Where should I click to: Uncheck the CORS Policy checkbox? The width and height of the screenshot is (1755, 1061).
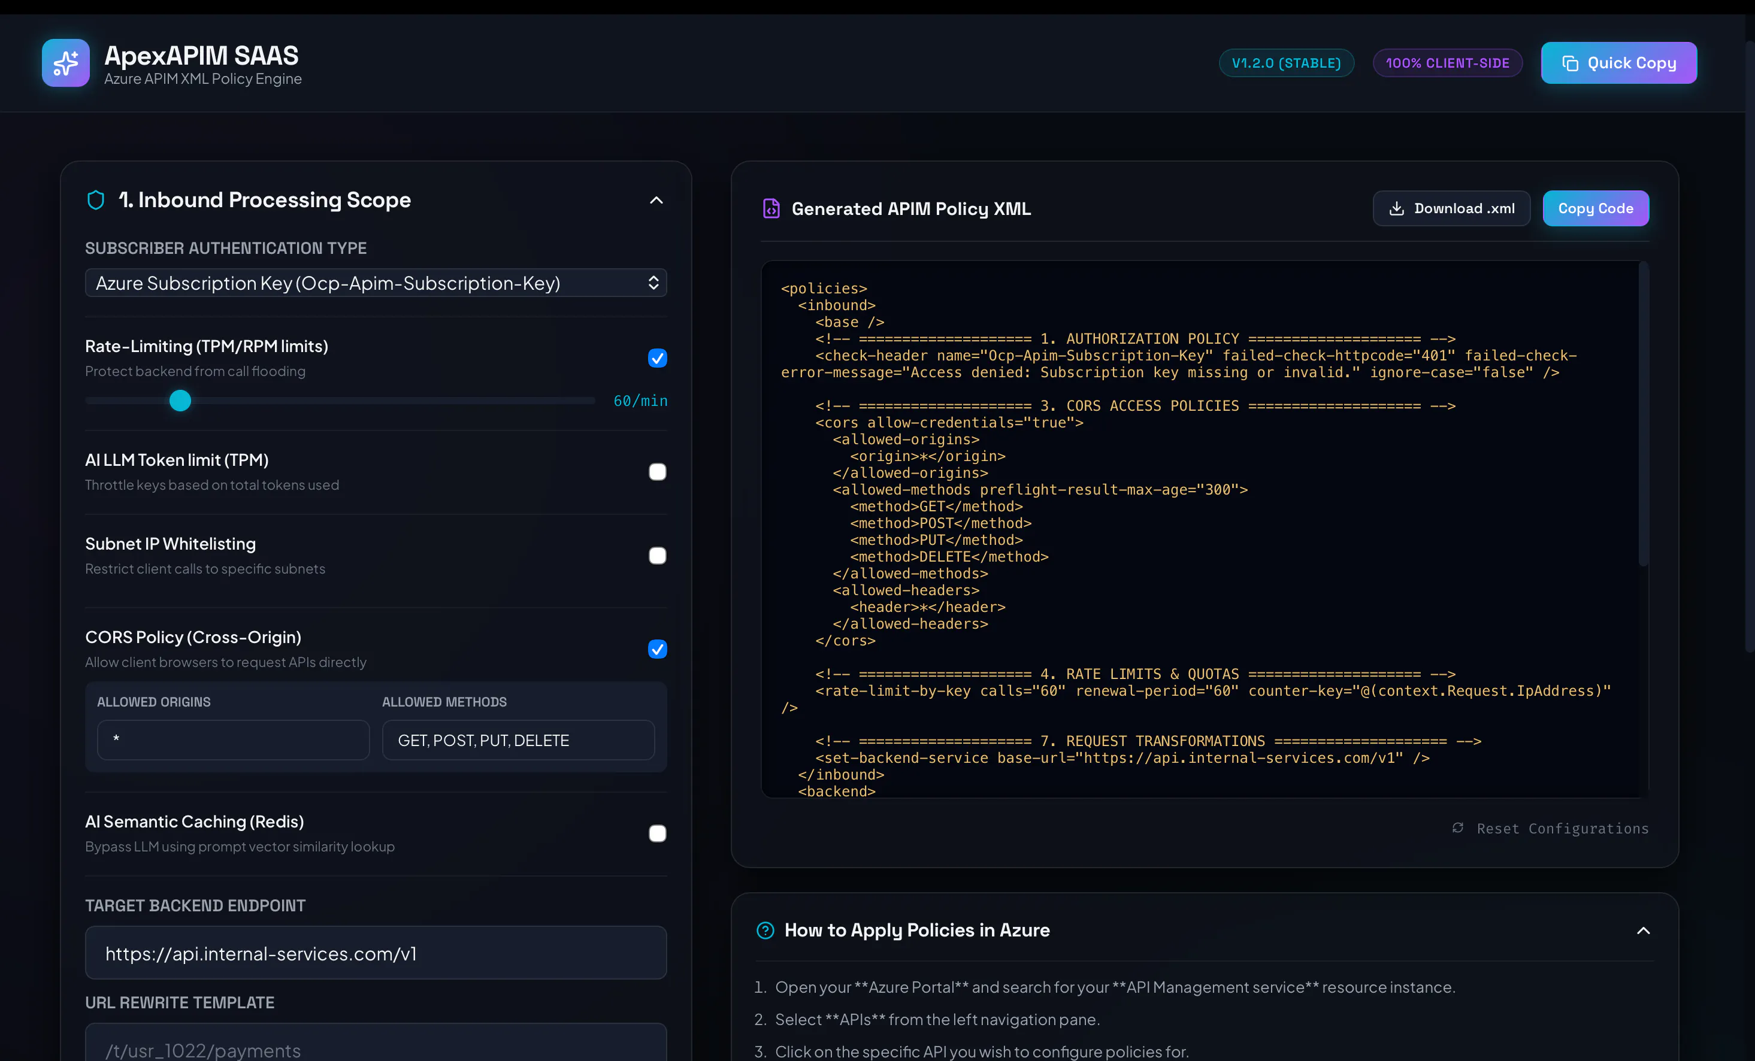point(658,648)
